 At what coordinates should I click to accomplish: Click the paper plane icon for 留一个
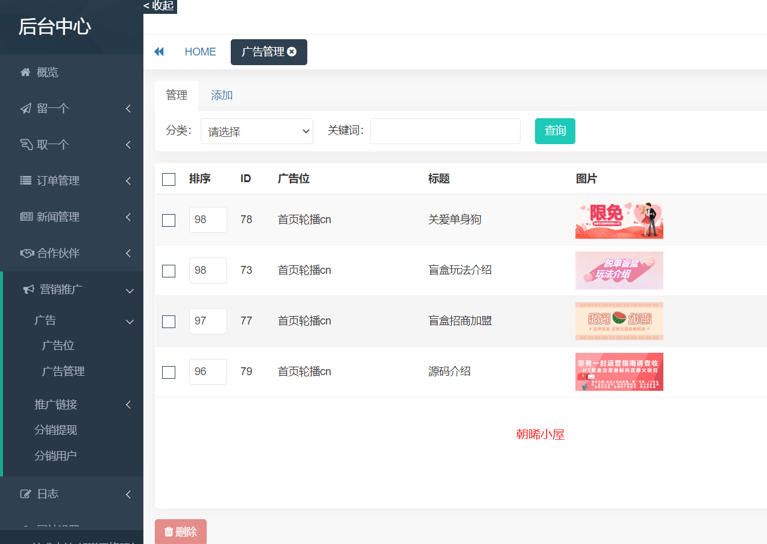pyautogui.click(x=25, y=109)
